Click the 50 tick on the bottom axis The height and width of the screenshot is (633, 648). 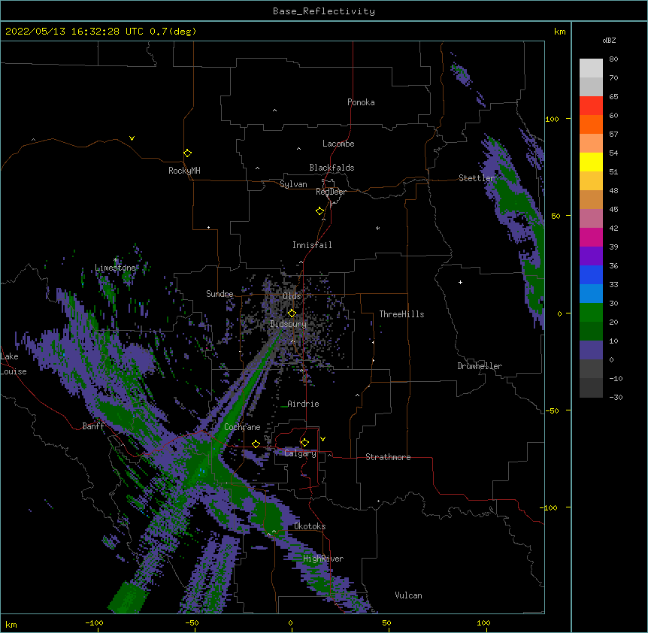[x=386, y=622]
